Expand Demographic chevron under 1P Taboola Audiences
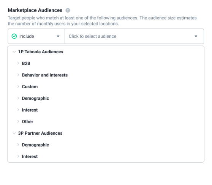Screen dimensions: 212x185 (18, 98)
